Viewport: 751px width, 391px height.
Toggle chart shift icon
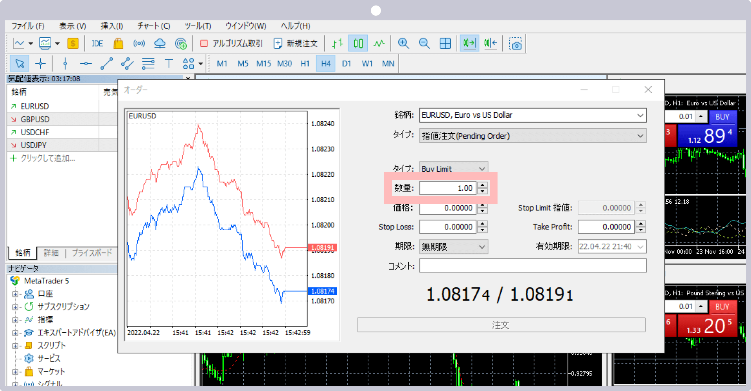click(490, 43)
